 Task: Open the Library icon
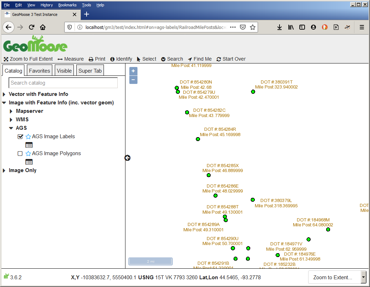(x=291, y=27)
